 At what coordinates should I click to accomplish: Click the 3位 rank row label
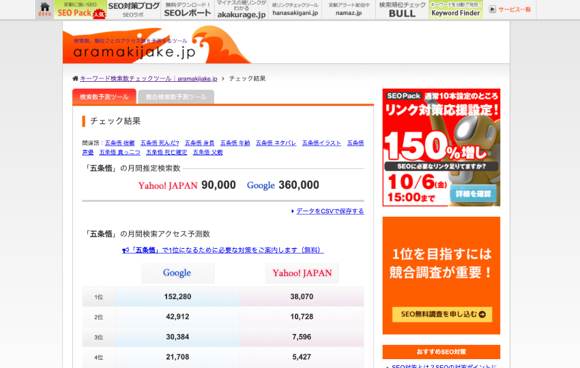pos(98,337)
